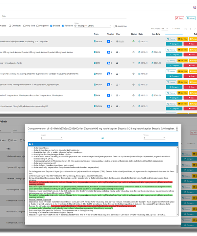This screenshot has height=236, width=197.
Task: Click the Ema Date column header
Action: (x=156, y=34)
